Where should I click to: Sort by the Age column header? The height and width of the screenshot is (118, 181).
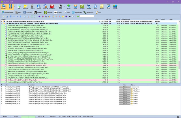117,19
